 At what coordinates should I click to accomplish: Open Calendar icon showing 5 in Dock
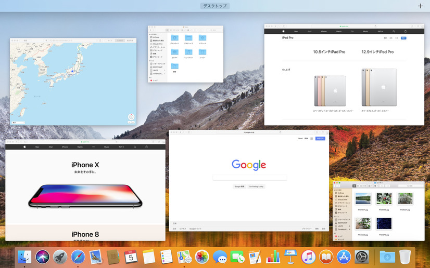click(x=131, y=257)
